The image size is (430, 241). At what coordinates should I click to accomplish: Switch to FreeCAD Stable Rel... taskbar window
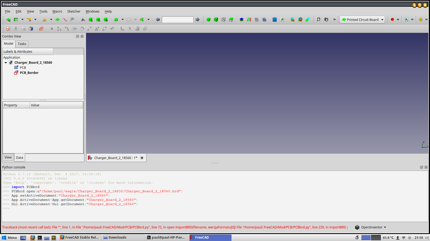click(x=80, y=238)
